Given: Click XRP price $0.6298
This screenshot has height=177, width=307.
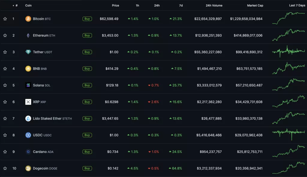Looking at the screenshot, I should click(112, 102).
